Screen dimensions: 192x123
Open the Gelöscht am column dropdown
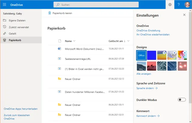point(129,41)
